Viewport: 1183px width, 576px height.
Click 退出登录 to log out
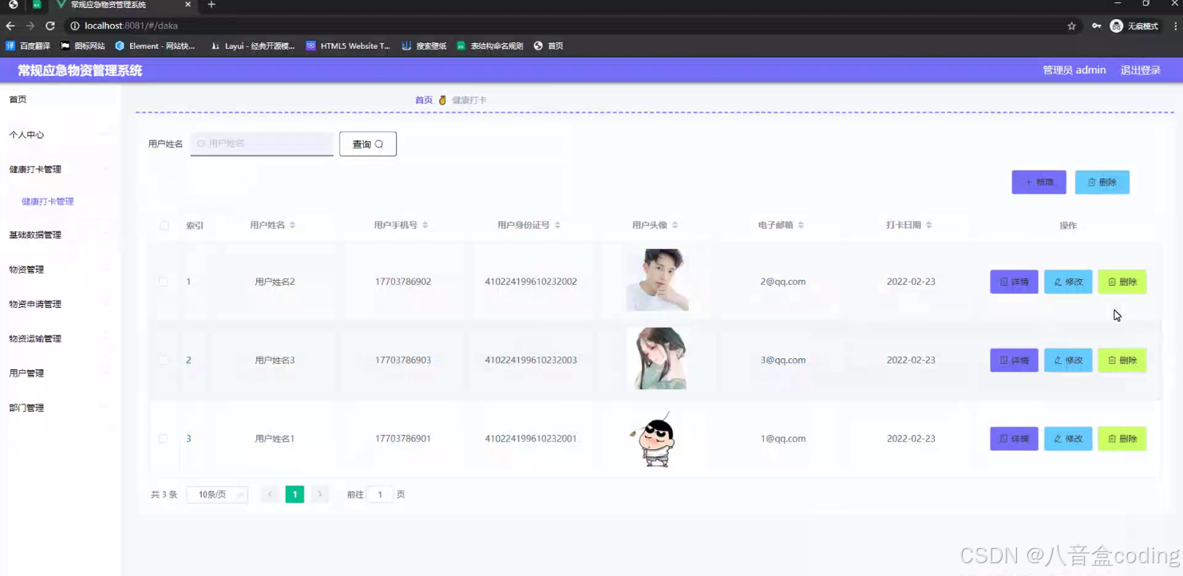tap(1141, 70)
